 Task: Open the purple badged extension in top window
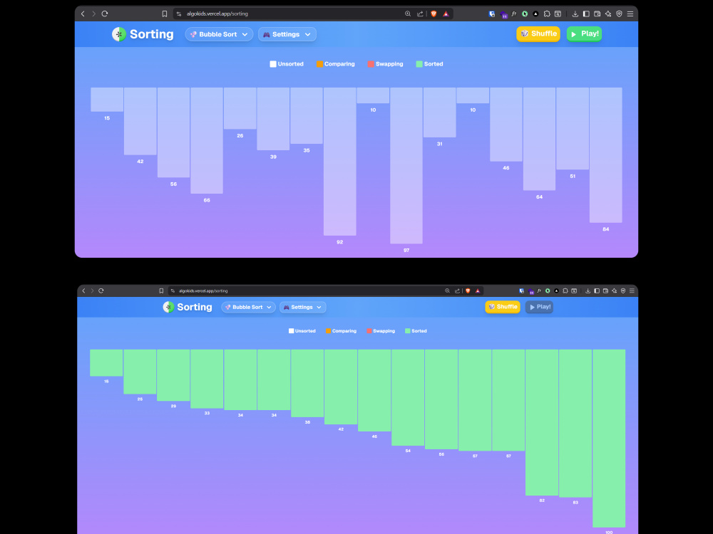(x=503, y=14)
